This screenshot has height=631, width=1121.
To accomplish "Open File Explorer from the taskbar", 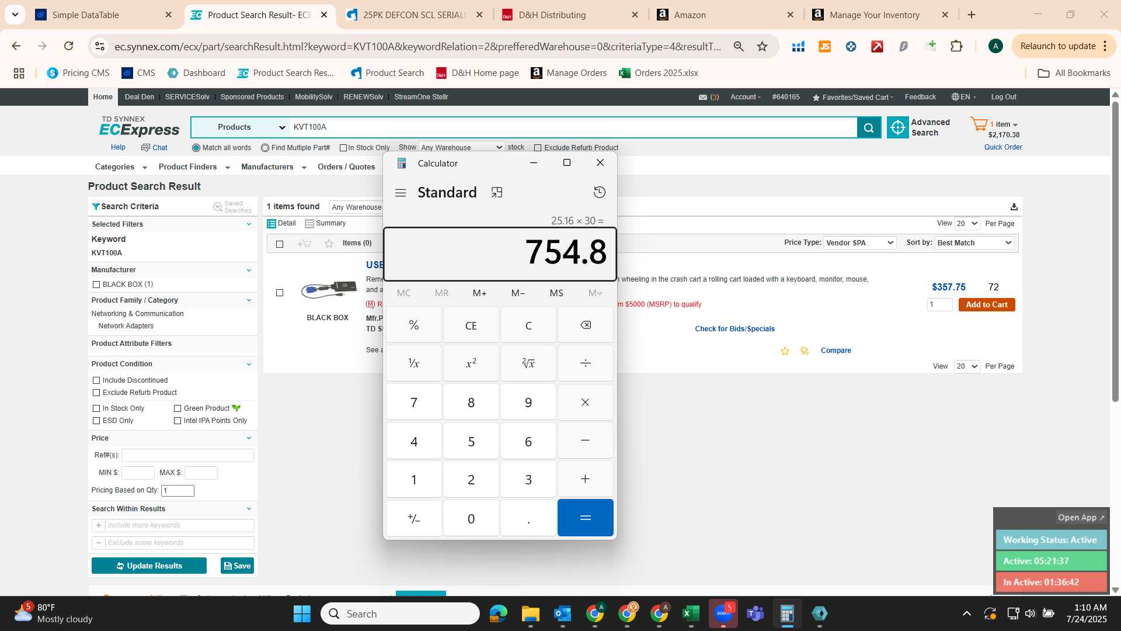I will 531,613.
